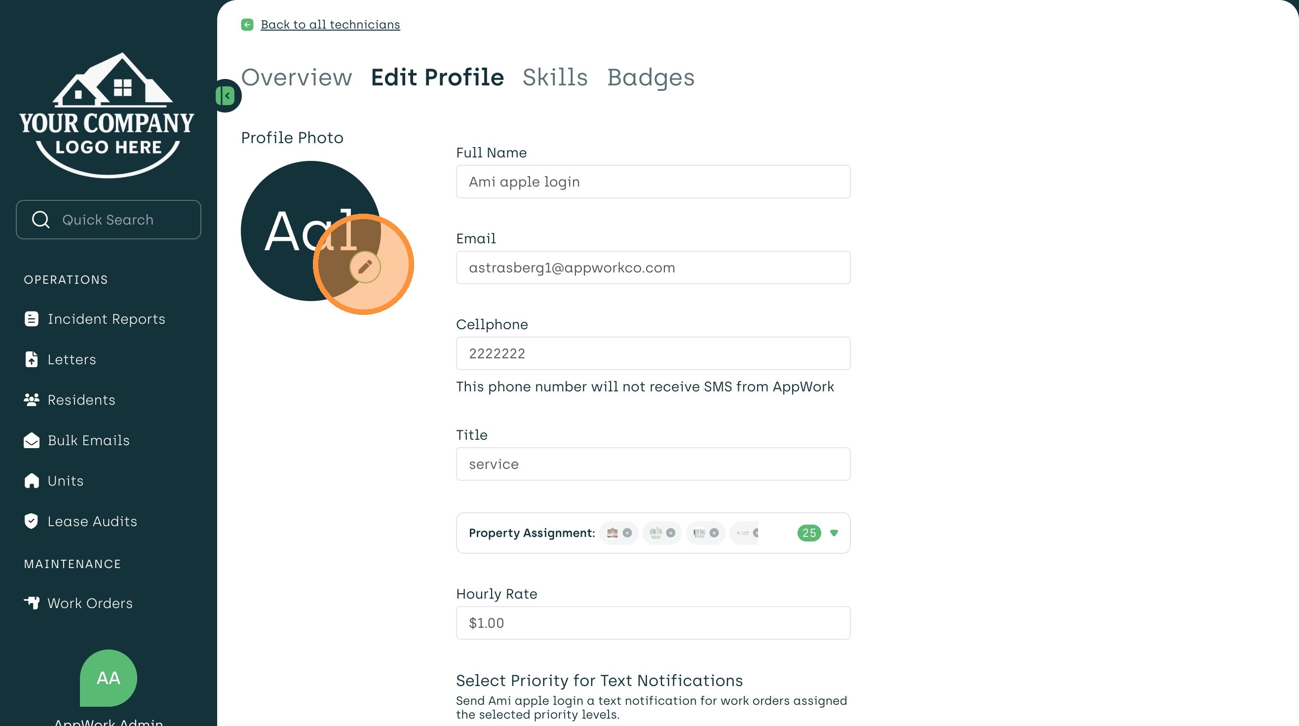The width and height of the screenshot is (1299, 726).
Task: Open the Residents page
Action: [81, 400]
